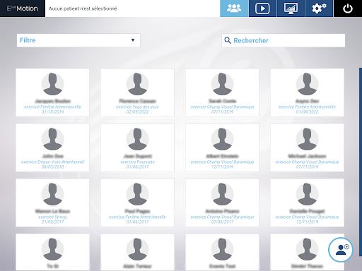Viewport: 362px width, 271px height.
Task: Click the Rechercher search field
Action: click(x=284, y=40)
